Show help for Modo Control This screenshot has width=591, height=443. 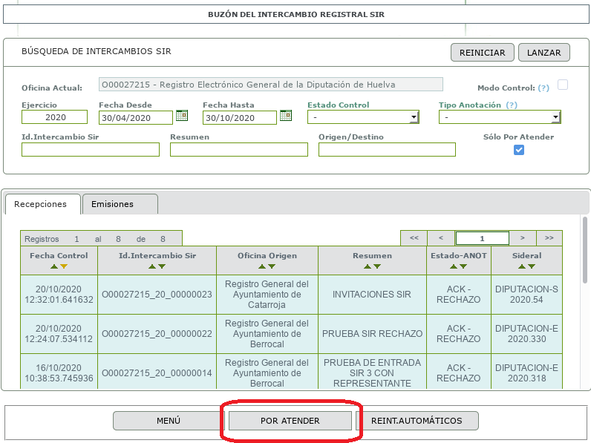543,88
